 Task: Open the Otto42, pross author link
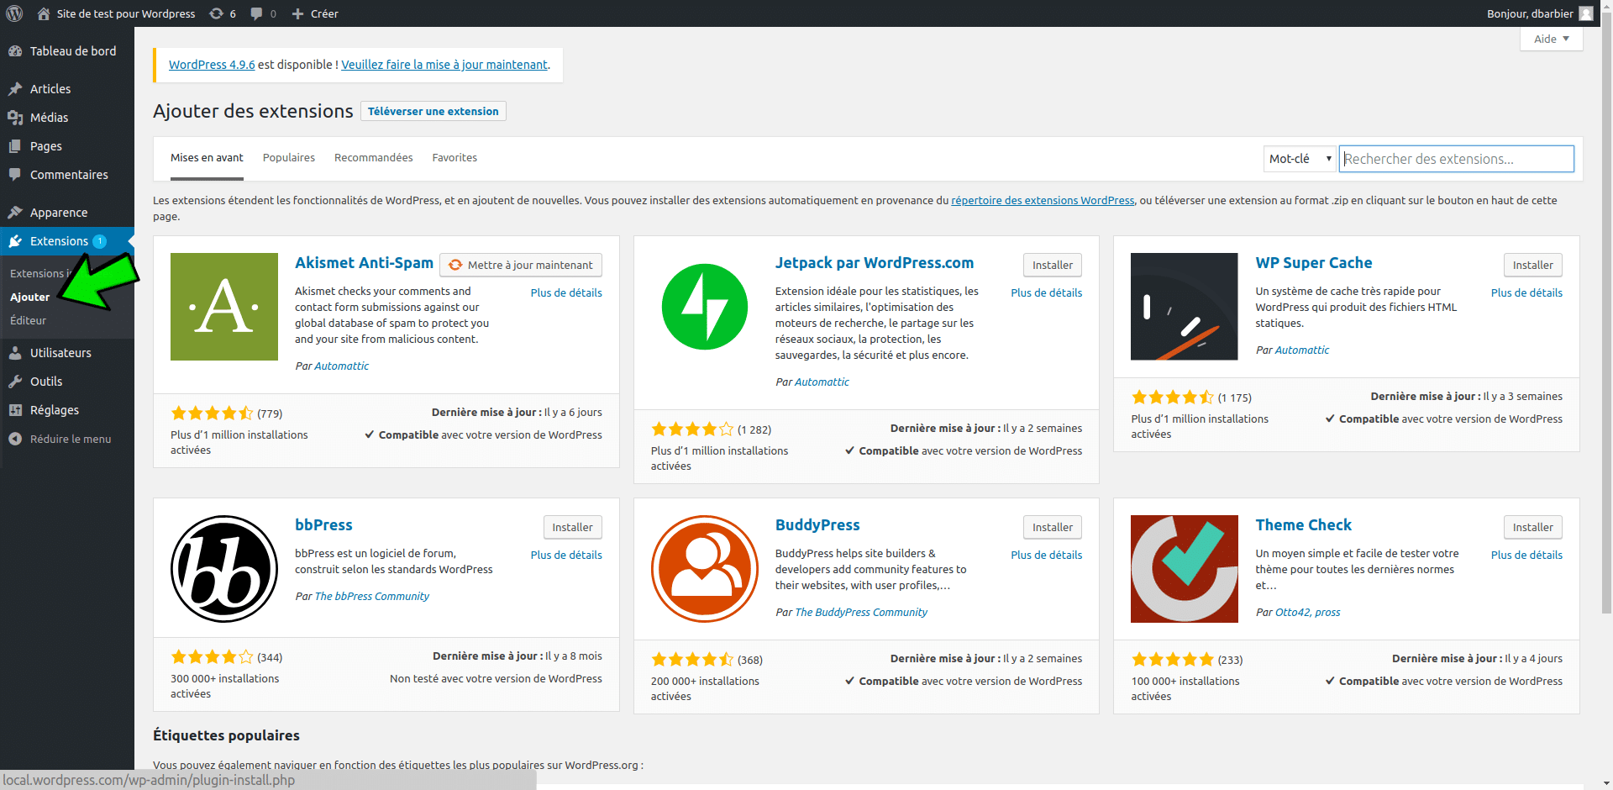click(x=1307, y=612)
